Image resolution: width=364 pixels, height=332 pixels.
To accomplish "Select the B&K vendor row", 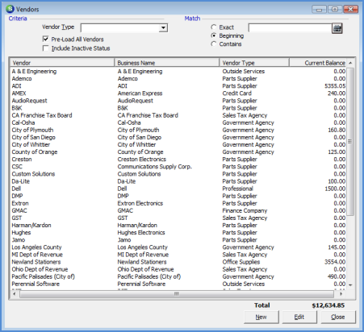I will click(x=178, y=108).
